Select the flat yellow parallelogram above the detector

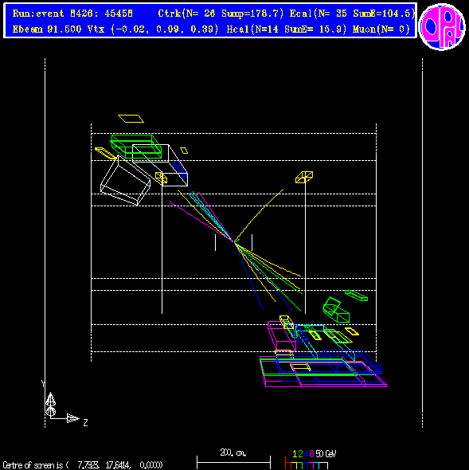pyautogui.click(x=131, y=119)
